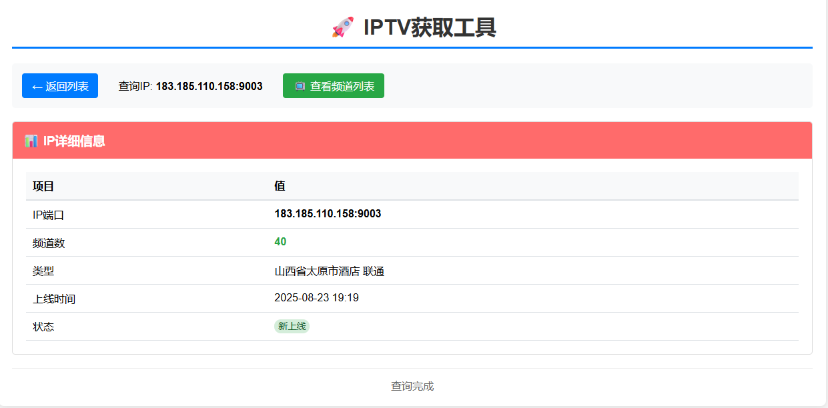This screenshot has width=828, height=408.
Task: Open the 查看频道列表 channel list
Action: 334,86
